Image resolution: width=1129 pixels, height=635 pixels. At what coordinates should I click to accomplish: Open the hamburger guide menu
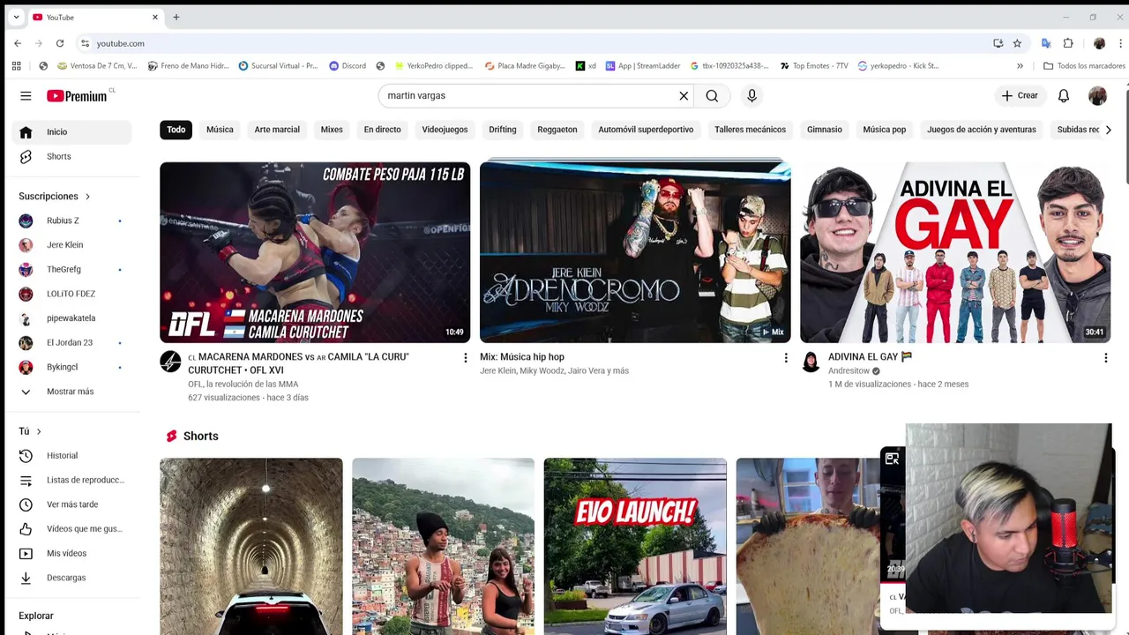pos(26,96)
